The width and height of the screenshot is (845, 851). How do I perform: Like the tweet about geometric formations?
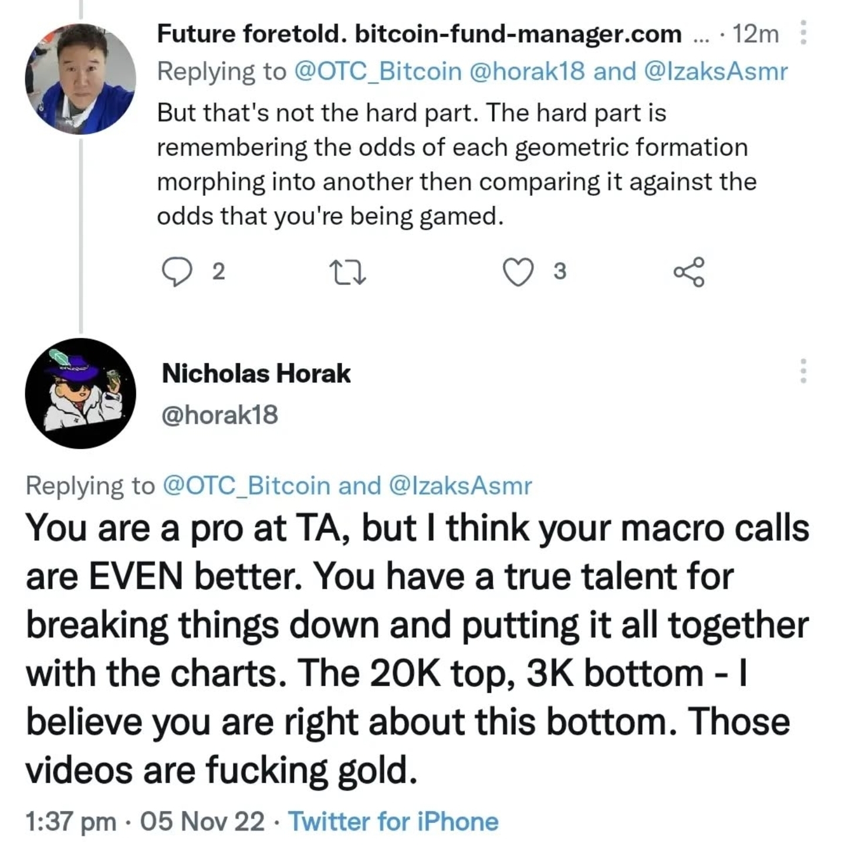click(519, 272)
